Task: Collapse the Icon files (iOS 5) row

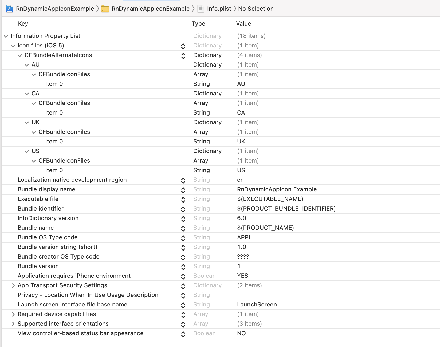Action: 13,46
